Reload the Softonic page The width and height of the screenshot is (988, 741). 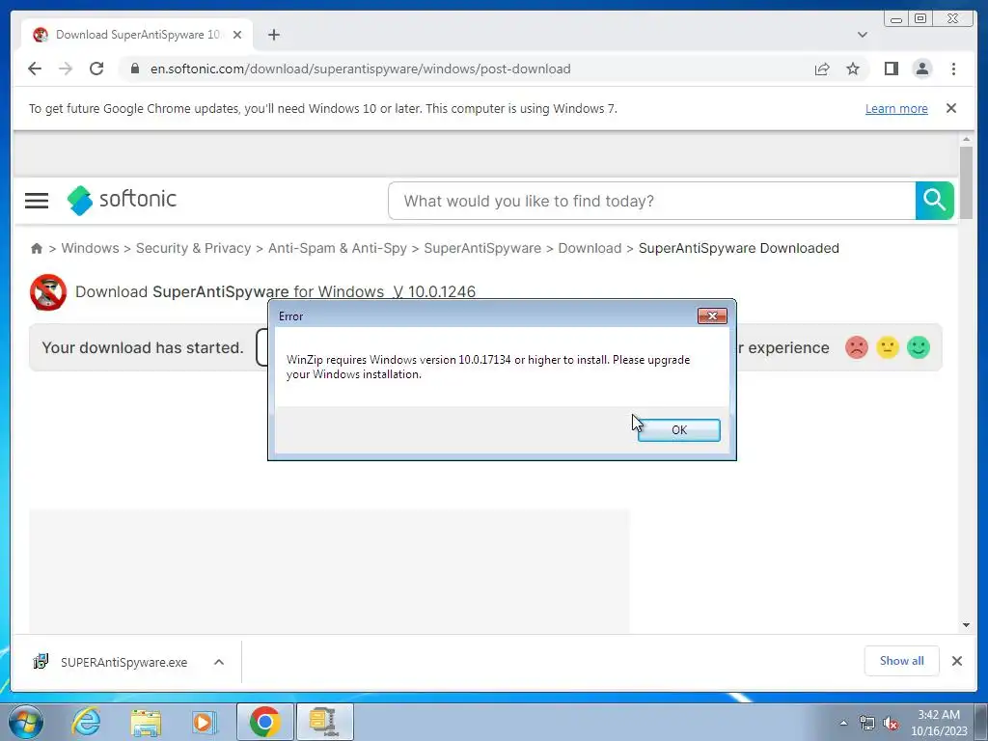pos(96,69)
